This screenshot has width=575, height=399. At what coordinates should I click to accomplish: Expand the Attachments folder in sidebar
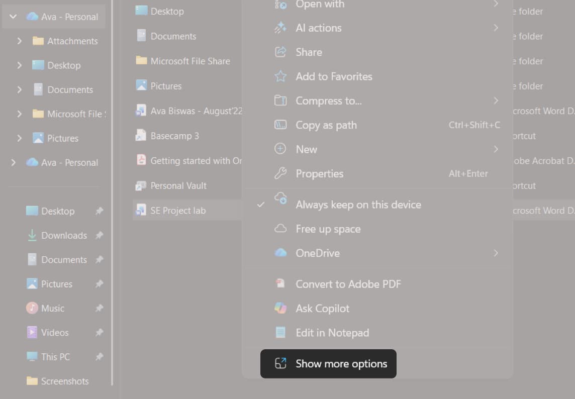tap(20, 41)
